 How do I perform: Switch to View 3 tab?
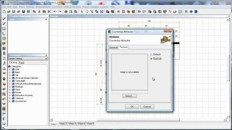(72, 124)
